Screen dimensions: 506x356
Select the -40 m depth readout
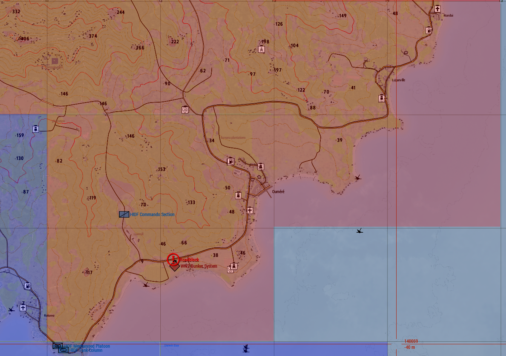click(409, 347)
